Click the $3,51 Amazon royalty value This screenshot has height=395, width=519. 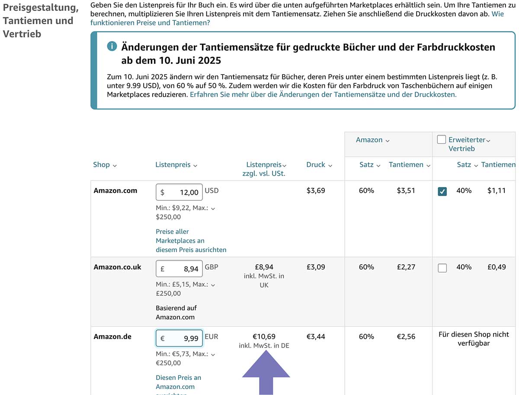click(406, 190)
